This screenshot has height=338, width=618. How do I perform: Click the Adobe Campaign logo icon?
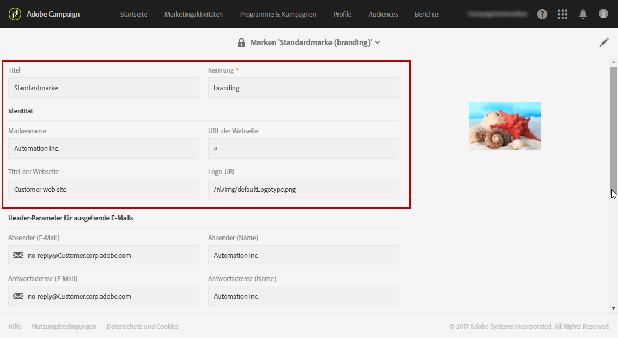point(15,14)
